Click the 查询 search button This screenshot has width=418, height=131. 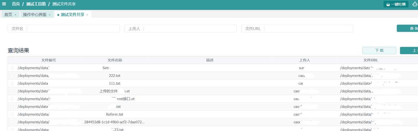(408, 28)
